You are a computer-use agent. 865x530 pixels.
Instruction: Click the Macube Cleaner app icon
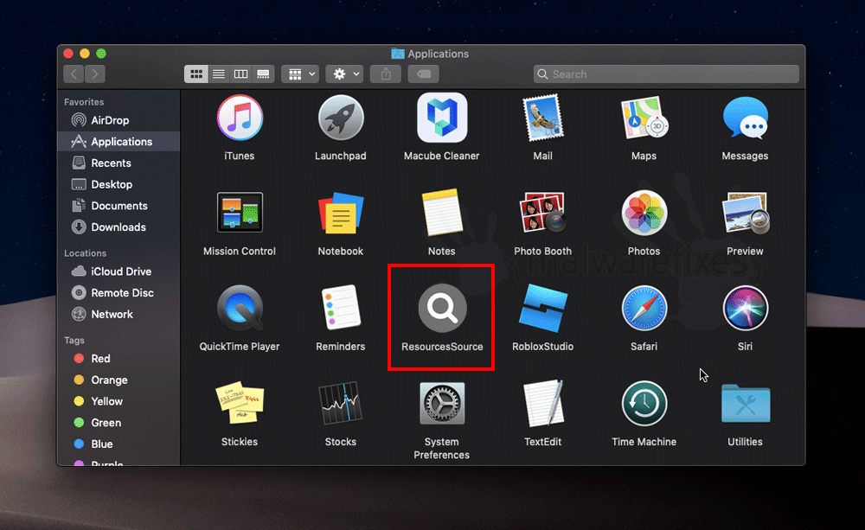pos(442,118)
